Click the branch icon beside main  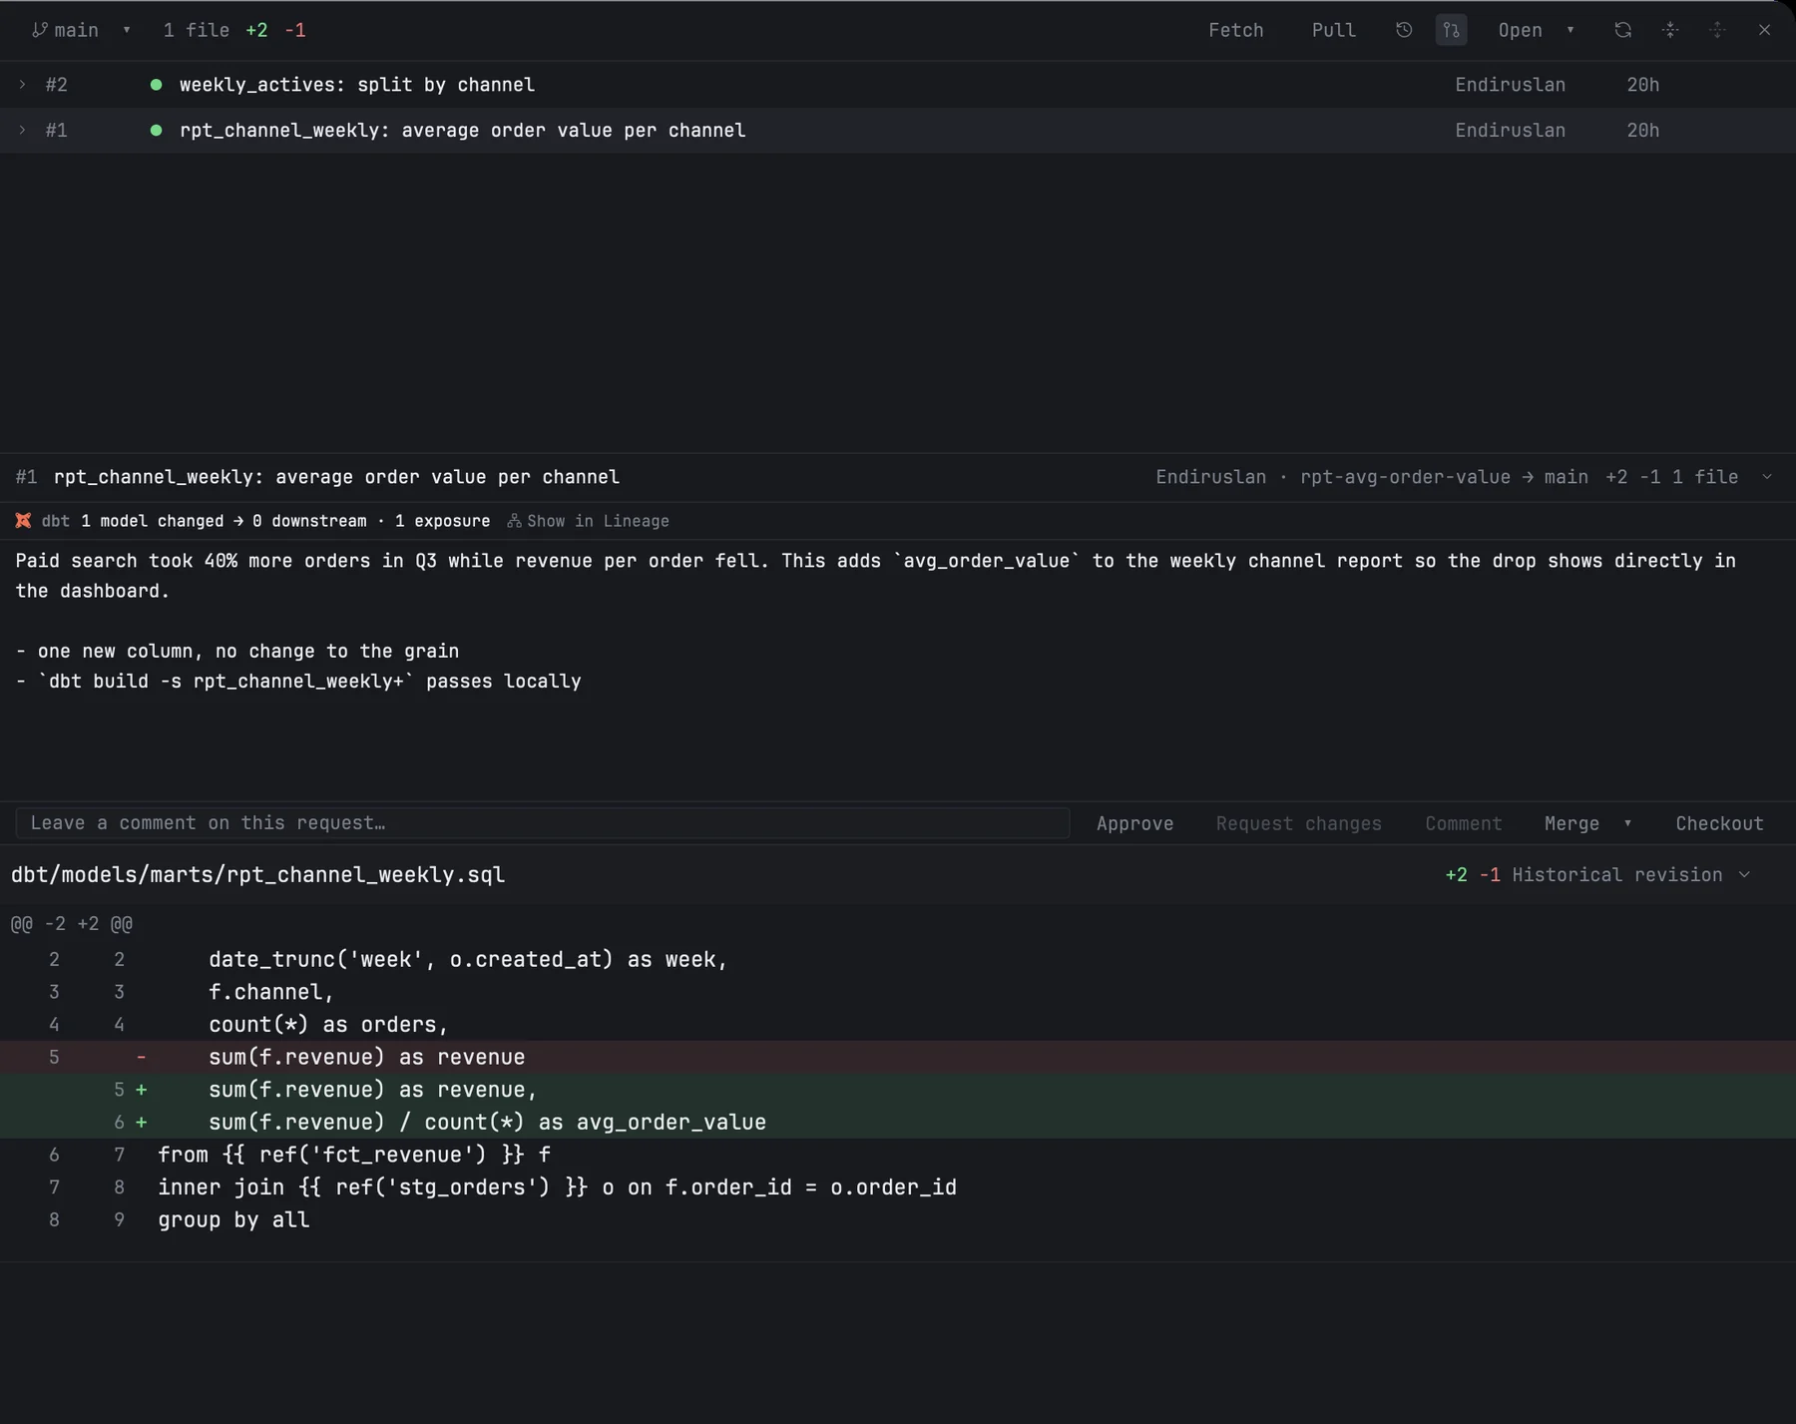[39, 30]
